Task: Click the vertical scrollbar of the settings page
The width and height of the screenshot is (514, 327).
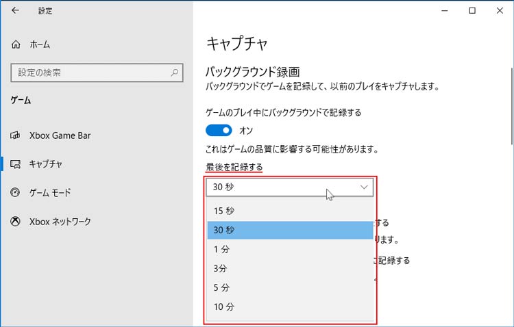Action: tap(511, 106)
